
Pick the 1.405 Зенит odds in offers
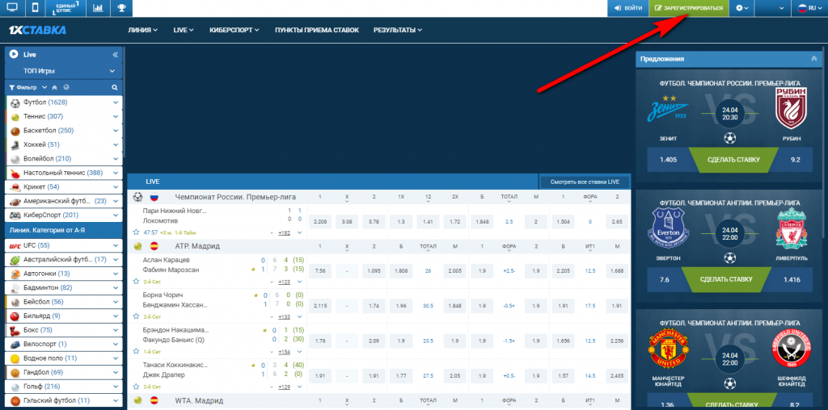[x=669, y=160]
